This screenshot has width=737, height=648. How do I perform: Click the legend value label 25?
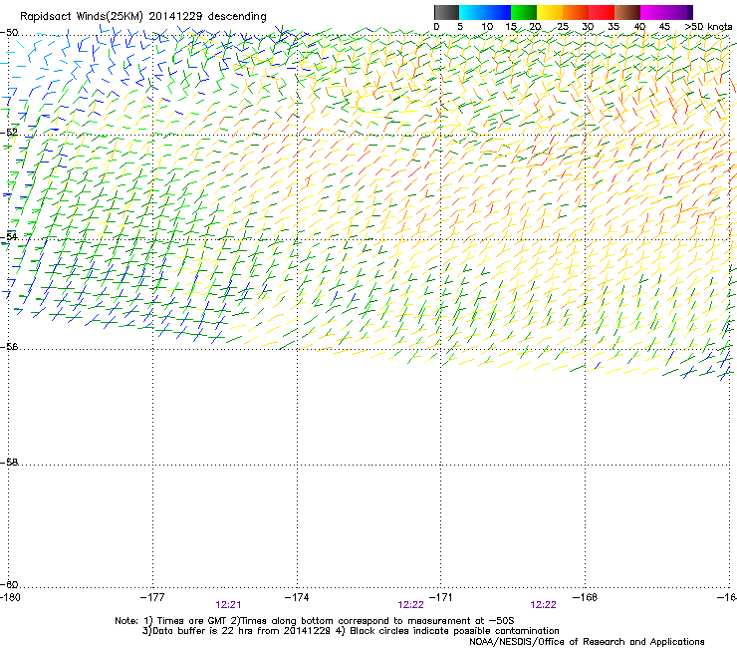pyautogui.click(x=563, y=27)
